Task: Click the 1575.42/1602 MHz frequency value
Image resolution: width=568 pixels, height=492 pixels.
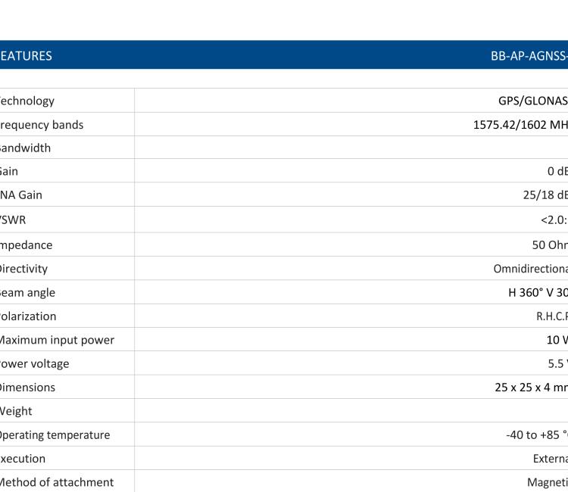Action: pos(520,124)
